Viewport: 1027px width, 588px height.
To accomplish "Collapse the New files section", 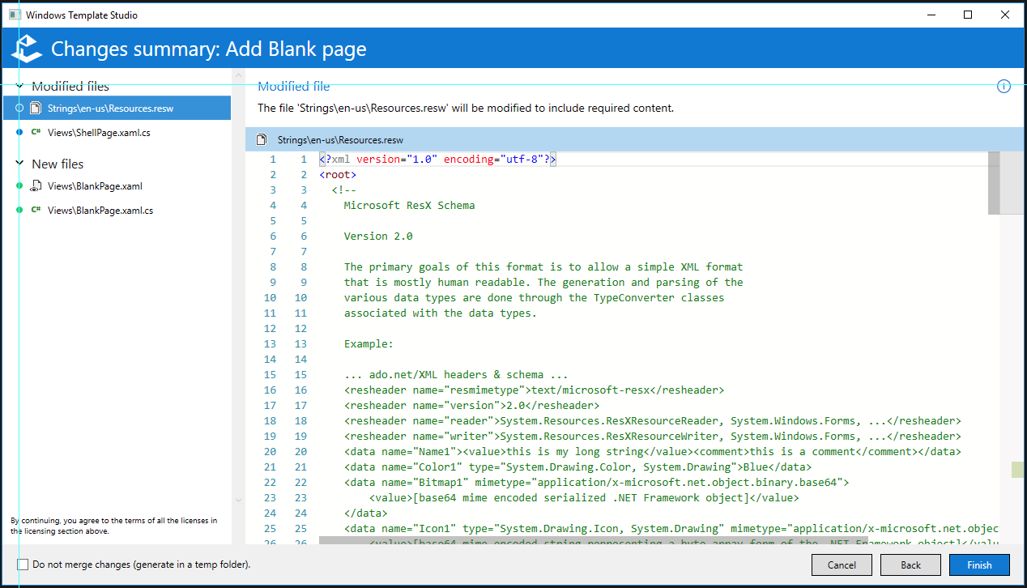I will [x=19, y=163].
